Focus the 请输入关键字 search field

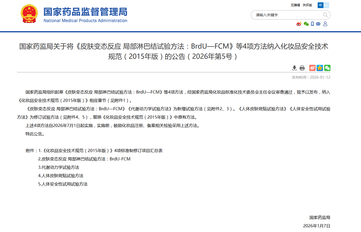287,15
